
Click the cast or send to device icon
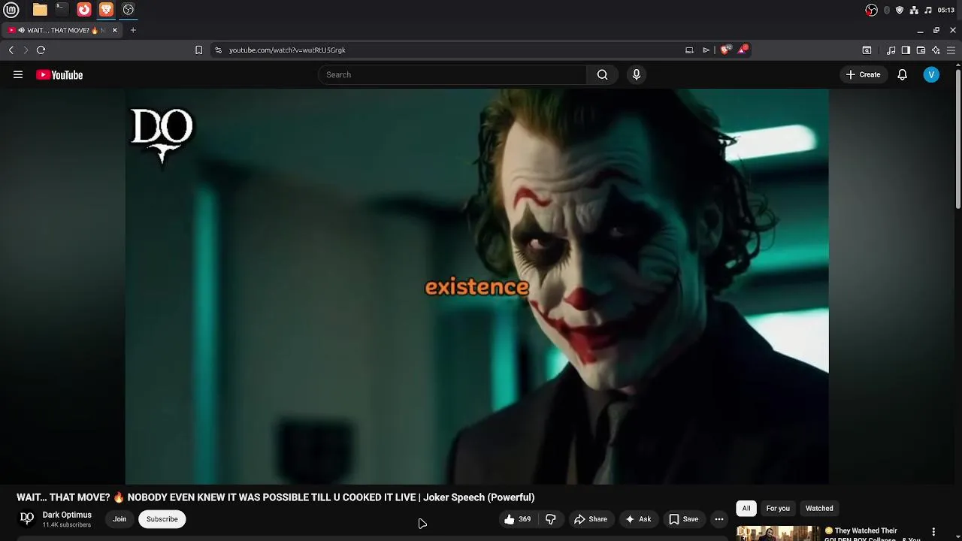tap(689, 50)
